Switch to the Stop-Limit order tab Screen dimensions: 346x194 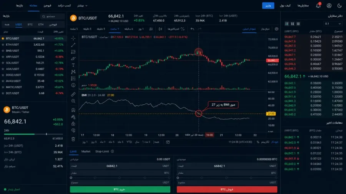pyautogui.click(x=102, y=151)
